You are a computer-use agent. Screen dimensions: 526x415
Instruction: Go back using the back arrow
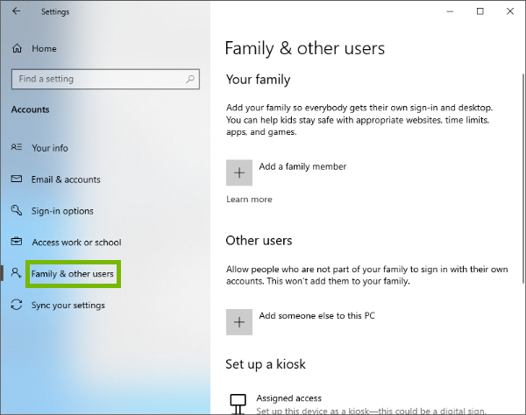(x=16, y=11)
